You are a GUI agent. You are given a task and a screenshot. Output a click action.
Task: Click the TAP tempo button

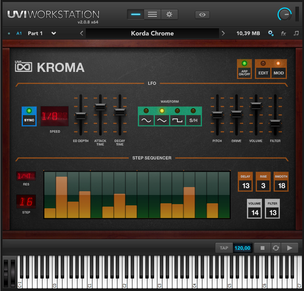click(x=224, y=248)
